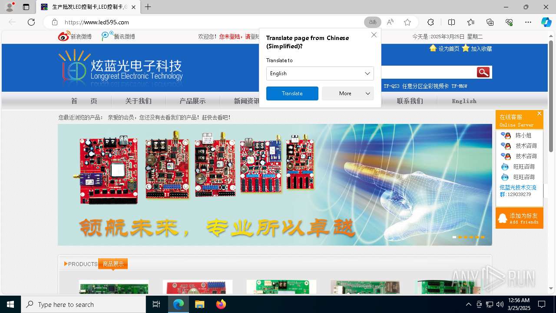Select the last banner slide indicator
The width and height of the screenshot is (556, 313).
[483, 237]
